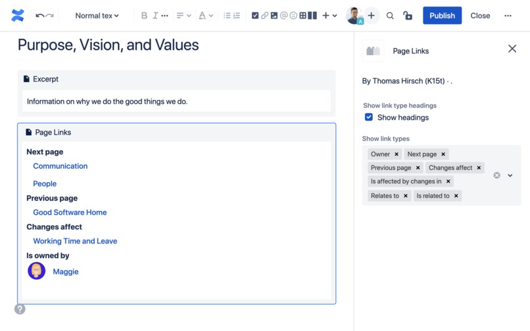Open the People page link

tap(45, 184)
